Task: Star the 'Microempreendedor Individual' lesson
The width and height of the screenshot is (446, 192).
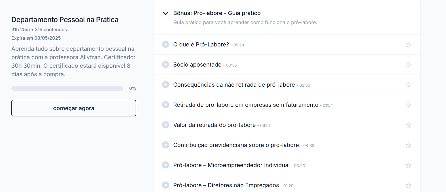Action: point(408,165)
